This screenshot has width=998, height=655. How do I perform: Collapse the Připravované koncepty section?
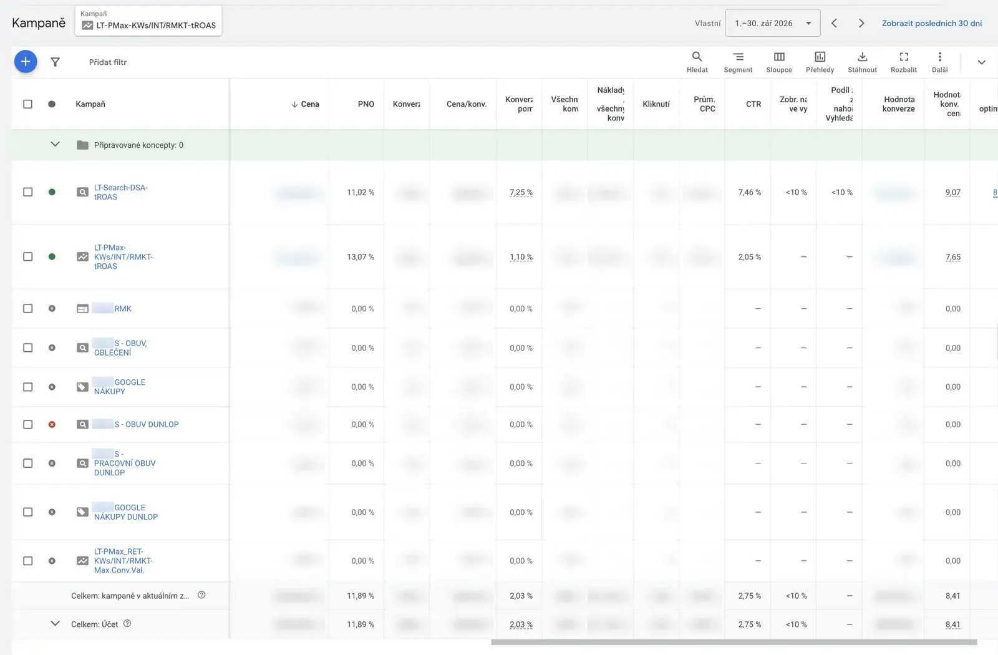(x=55, y=144)
